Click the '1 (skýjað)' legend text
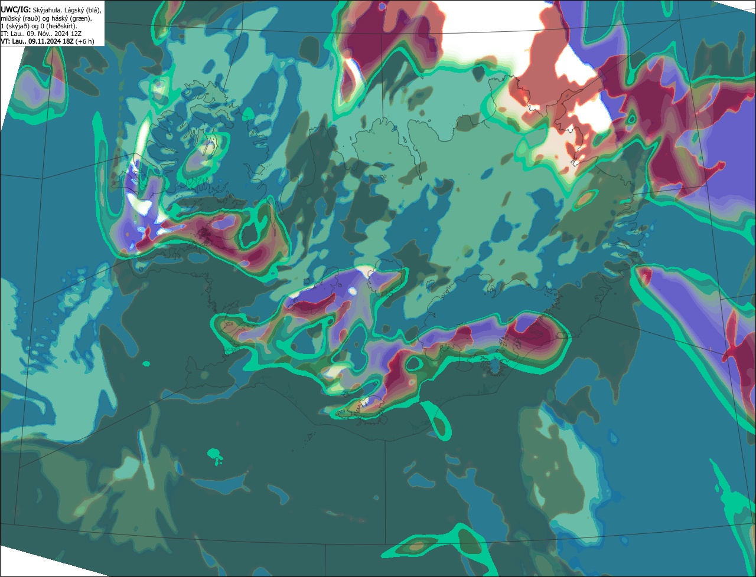The width and height of the screenshot is (756, 577). pyautogui.click(x=15, y=26)
